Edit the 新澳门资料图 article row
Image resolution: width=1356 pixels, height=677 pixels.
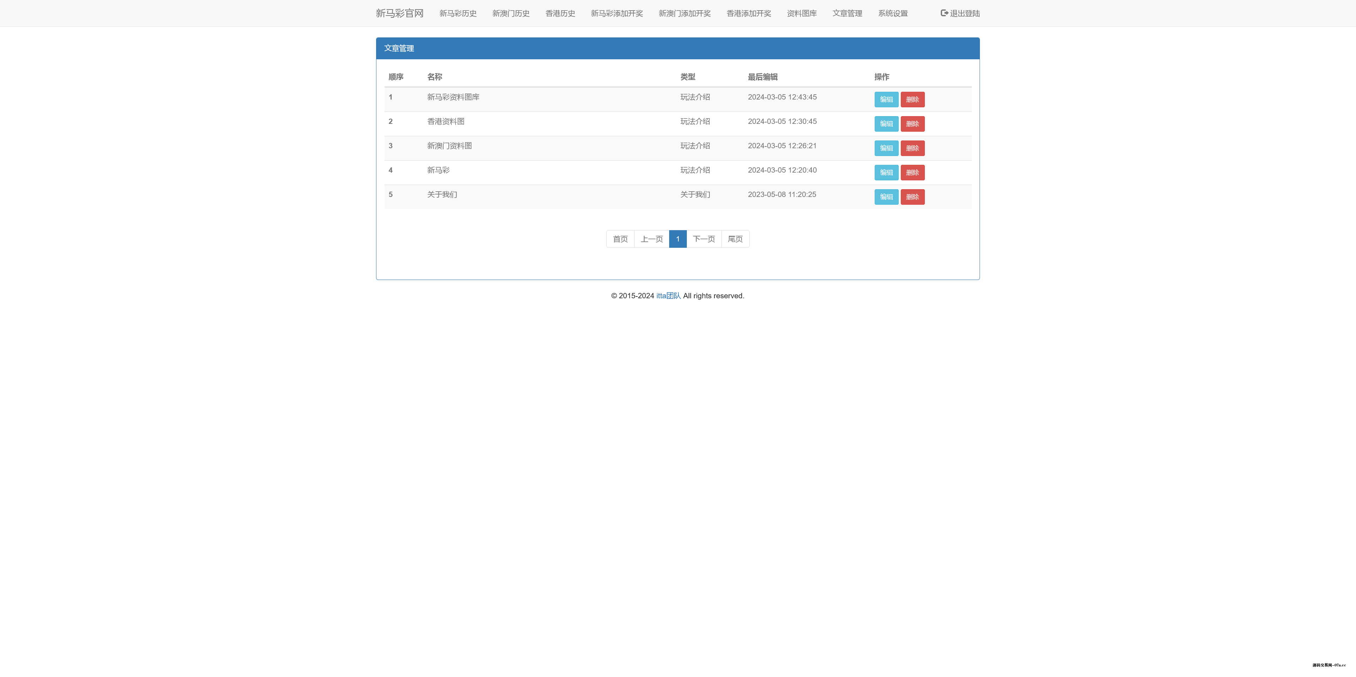[886, 148]
